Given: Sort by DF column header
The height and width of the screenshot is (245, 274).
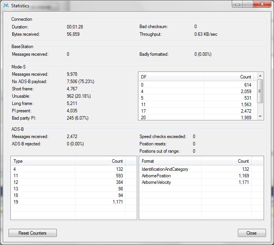Looking at the screenshot, I should coord(171,77).
